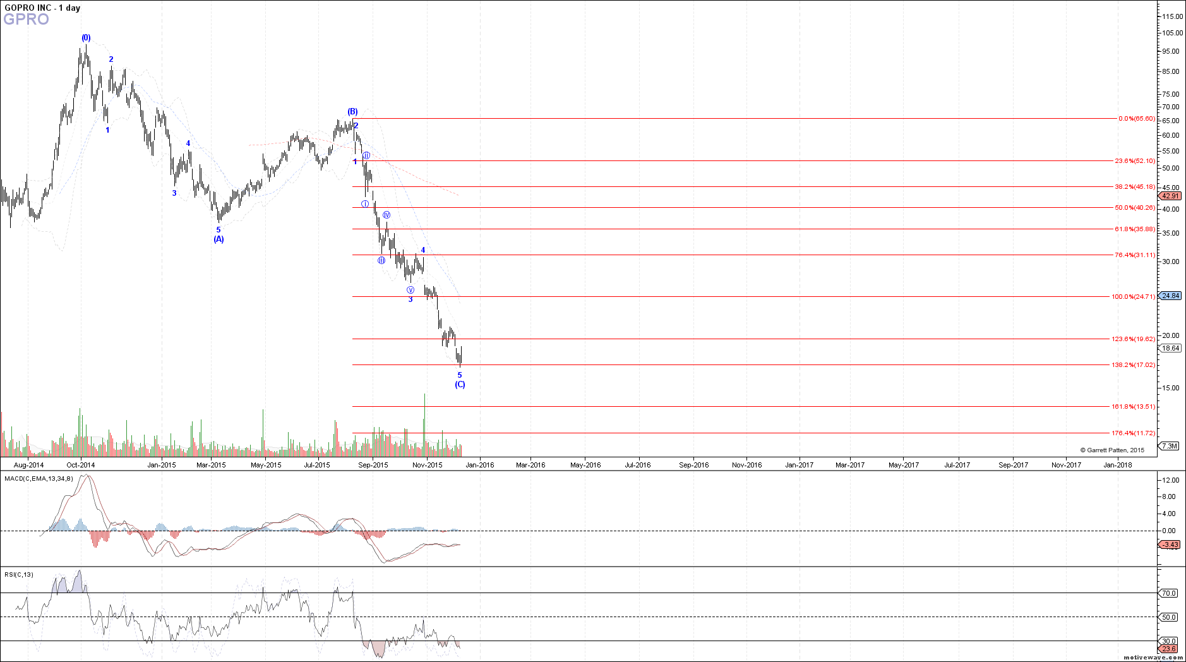The image size is (1186, 662).
Task: Click the Jan-2016 date axis label
Action: coord(480,466)
